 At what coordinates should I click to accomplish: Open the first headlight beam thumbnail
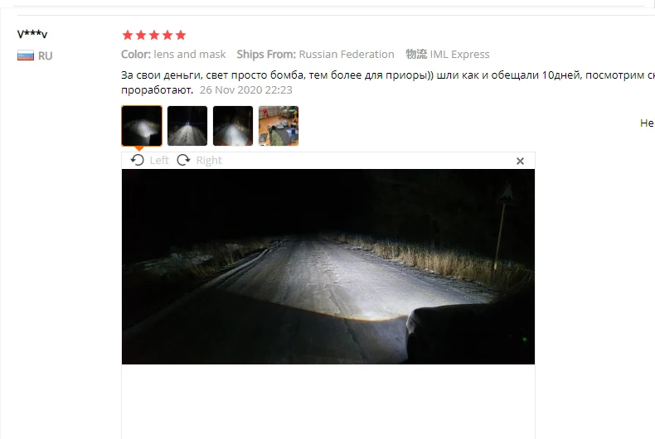(142, 126)
